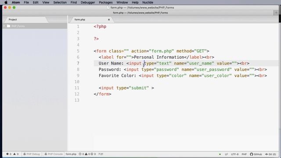The image size is (281, 158).
Task: Open the Find menu
Action: click(x=73, y=3)
